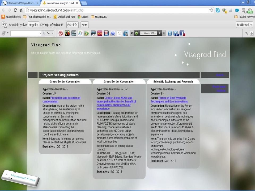Click the translate icon in the bar
Image resolution: width=255 pixels, height=191 pixels.
(x=5, y=25)
